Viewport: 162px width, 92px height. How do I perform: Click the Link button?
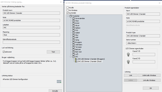[131, 75]
